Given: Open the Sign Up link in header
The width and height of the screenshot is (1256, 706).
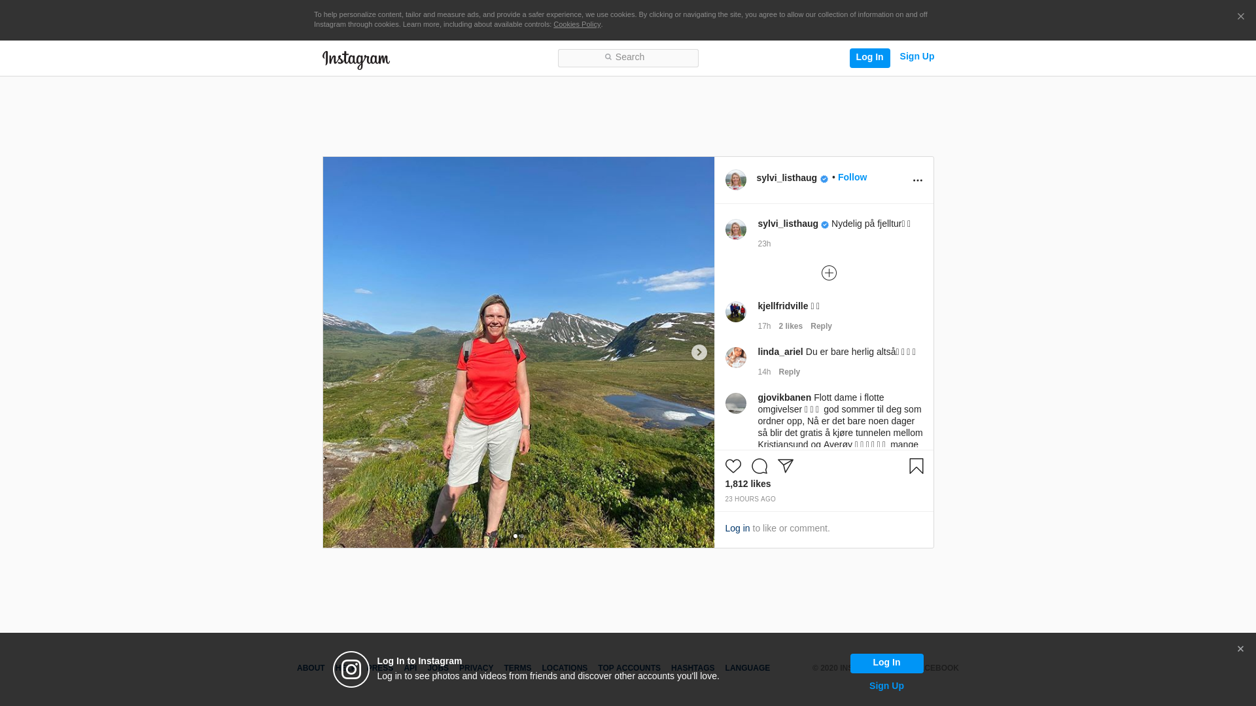Looking at the screenshot, I should click(x=916, y=57).
